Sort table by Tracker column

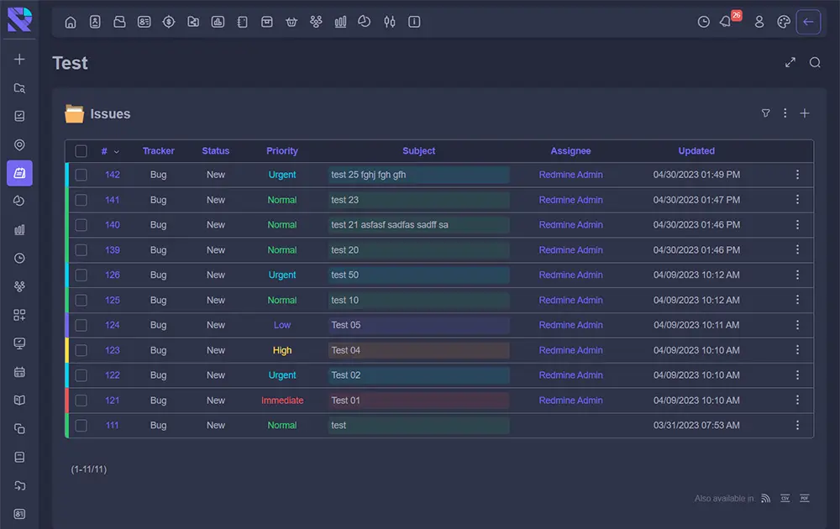tap(159, 151)
